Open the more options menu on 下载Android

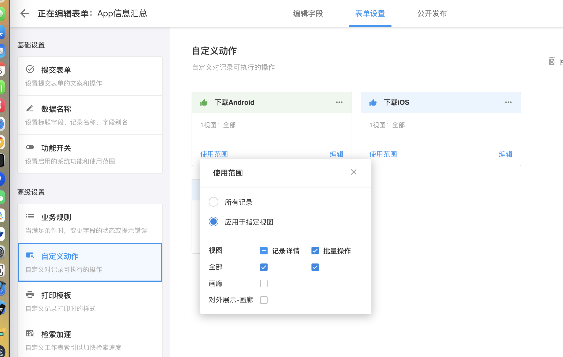click(339, 102)
